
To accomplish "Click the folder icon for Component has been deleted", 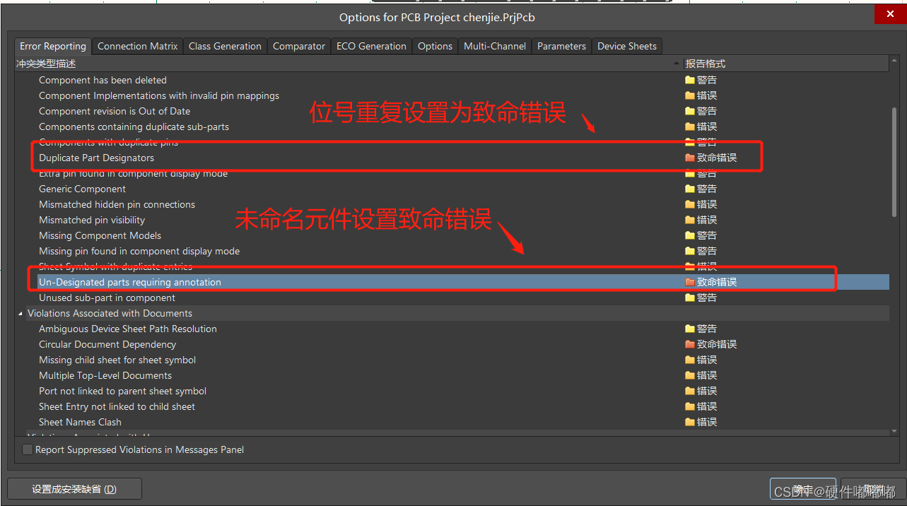I will click(x=690, y=80).
